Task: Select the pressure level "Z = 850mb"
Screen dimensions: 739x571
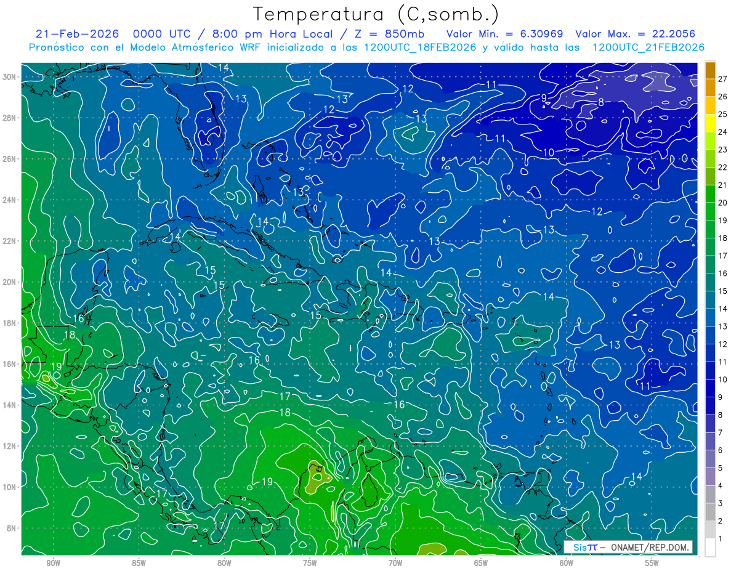Action: [x=389, y=34]
